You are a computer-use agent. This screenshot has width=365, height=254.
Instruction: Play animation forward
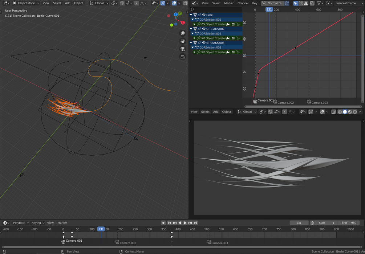click(x=185, y=223)
